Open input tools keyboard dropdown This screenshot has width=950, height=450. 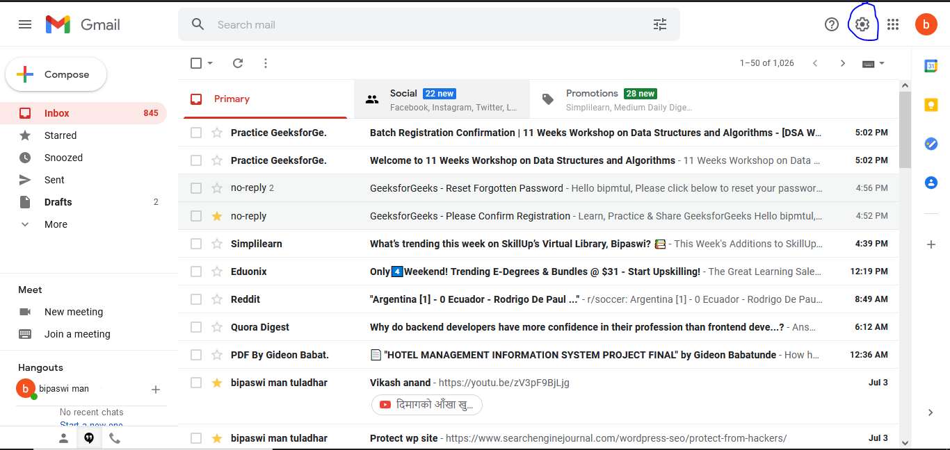coord(873,63)
